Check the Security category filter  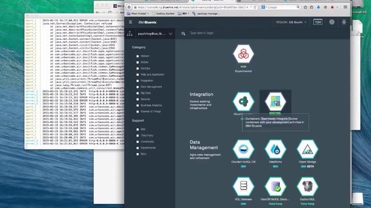[x=137, y=99]
